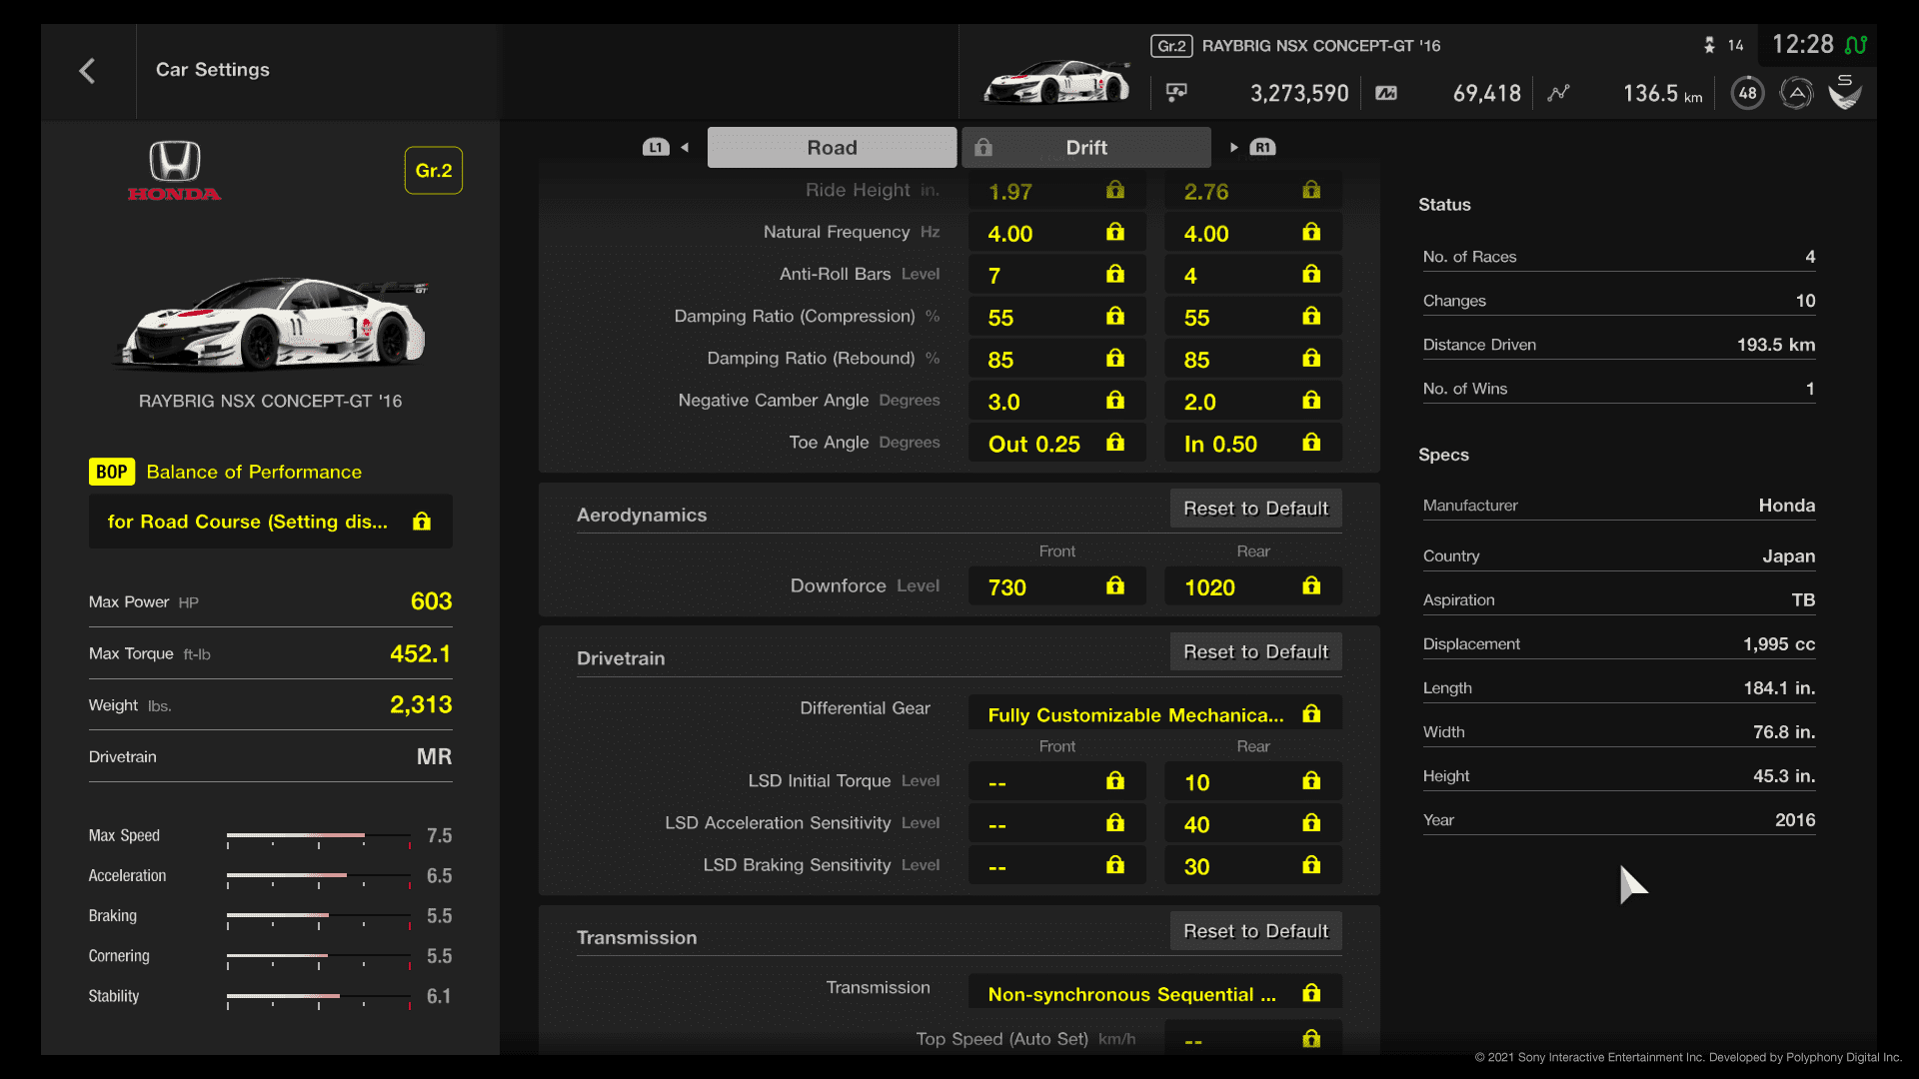This screenshot has width=1919, height=1079.
Task: Click the Road tab
Action: 831,148
